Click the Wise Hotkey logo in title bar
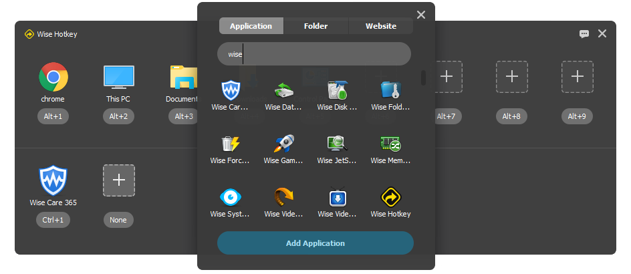631x274 pixels. [x=29, y=34]
